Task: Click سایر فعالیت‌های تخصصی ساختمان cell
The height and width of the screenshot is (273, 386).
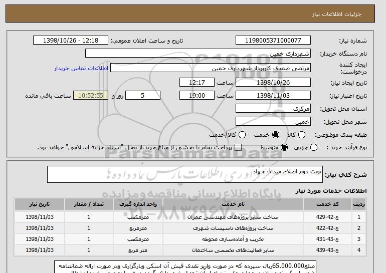Action: (x=233, y=250)
